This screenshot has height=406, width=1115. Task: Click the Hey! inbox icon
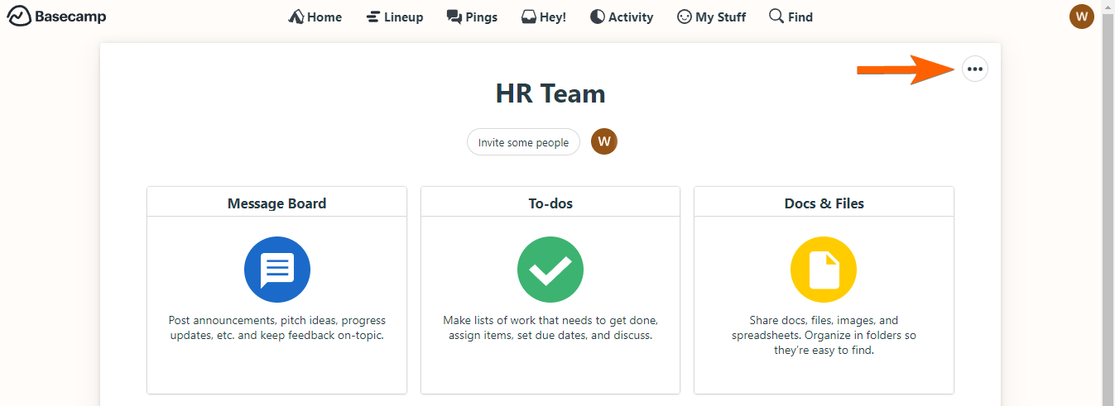529,17
